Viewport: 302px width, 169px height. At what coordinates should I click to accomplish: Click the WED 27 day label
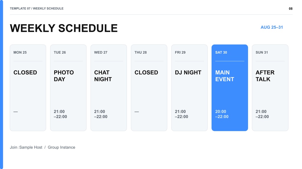click(x=101, y=52)
